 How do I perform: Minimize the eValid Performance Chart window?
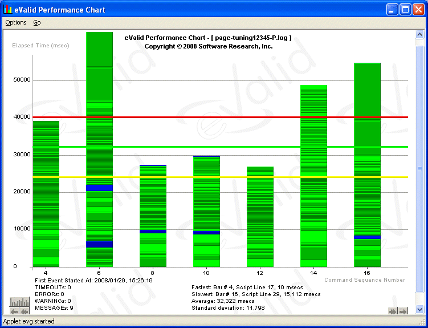pos(392,10)
